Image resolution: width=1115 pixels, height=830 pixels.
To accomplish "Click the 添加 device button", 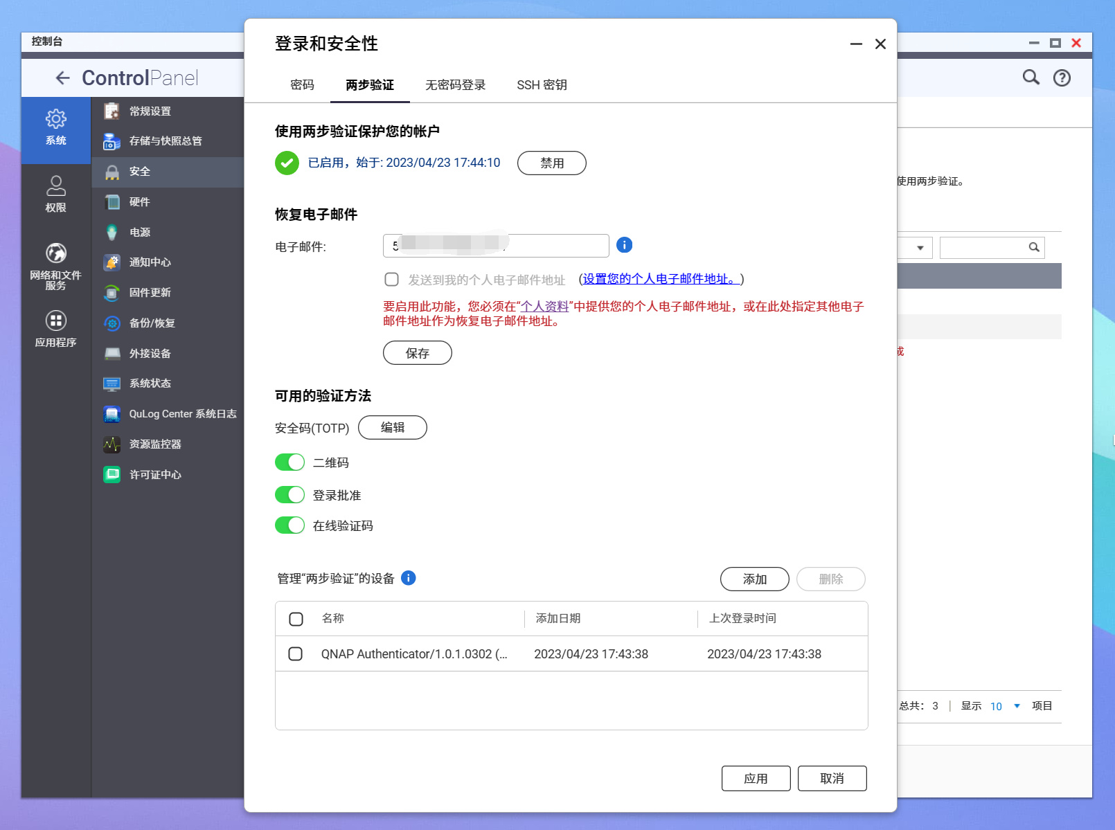I will (755, 579).
